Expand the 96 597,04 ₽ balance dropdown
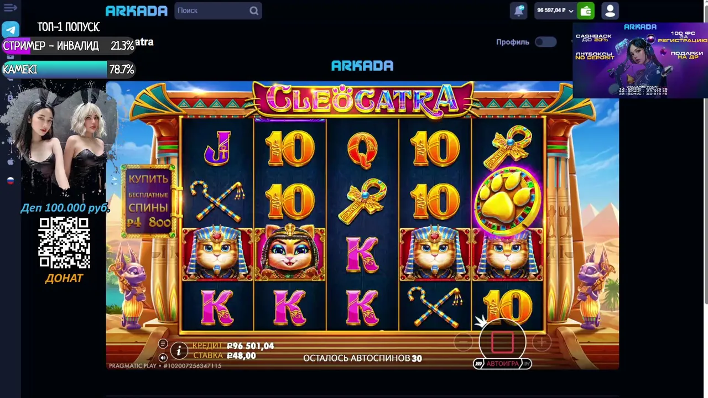This screenshot has height=398, width=708. pos(555,11)
